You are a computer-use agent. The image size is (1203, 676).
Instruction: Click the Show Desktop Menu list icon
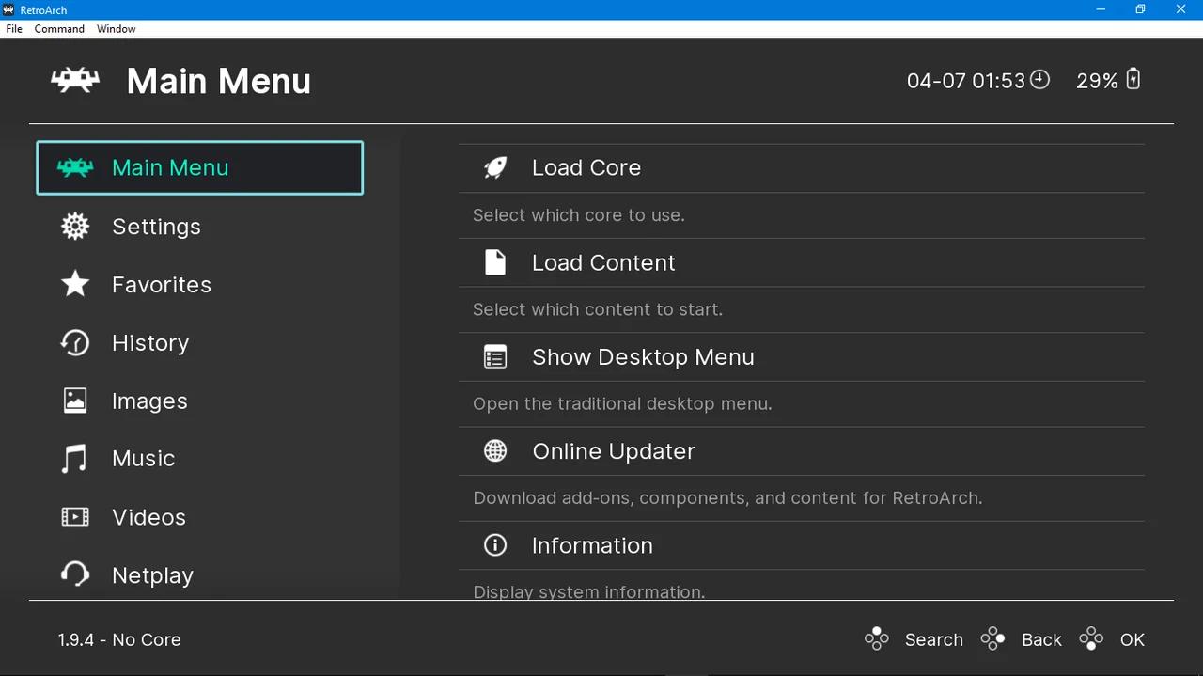tap(494, 356)
